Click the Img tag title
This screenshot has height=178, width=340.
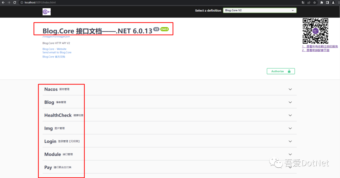[48, 128]
